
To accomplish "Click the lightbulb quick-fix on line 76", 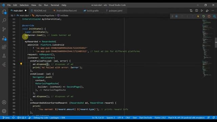I will 21,64.
